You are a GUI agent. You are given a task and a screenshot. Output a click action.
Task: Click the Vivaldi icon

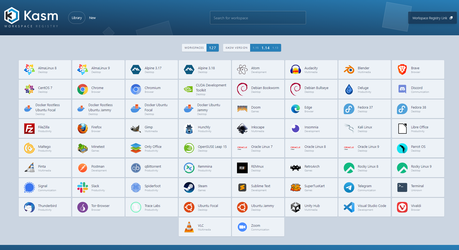[x=402, y=207]
